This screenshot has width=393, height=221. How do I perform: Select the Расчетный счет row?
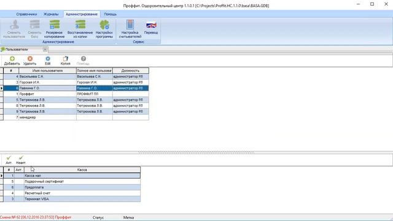pyautogui.click(x=72, y=193)
